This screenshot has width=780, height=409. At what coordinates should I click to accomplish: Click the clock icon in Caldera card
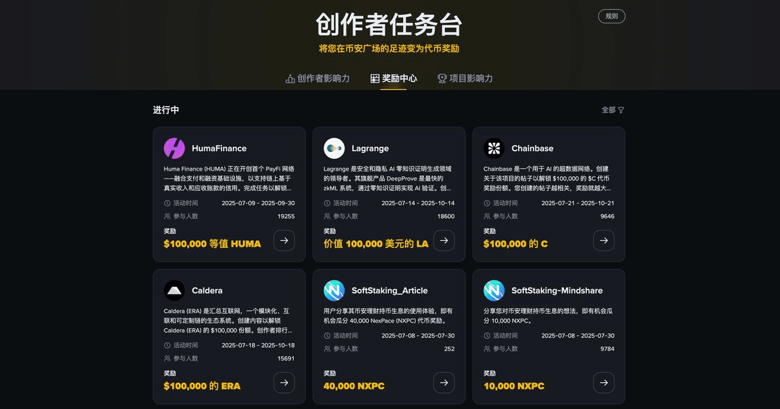pyautogui.click(x=168, y=345)
